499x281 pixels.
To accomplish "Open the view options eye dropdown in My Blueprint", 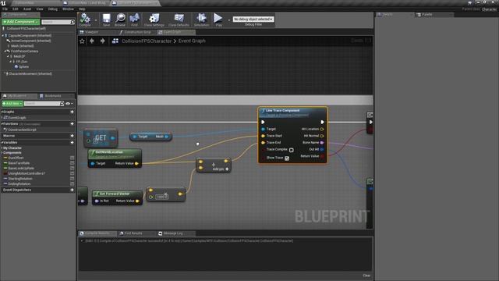I will click(x=69, y=104).
